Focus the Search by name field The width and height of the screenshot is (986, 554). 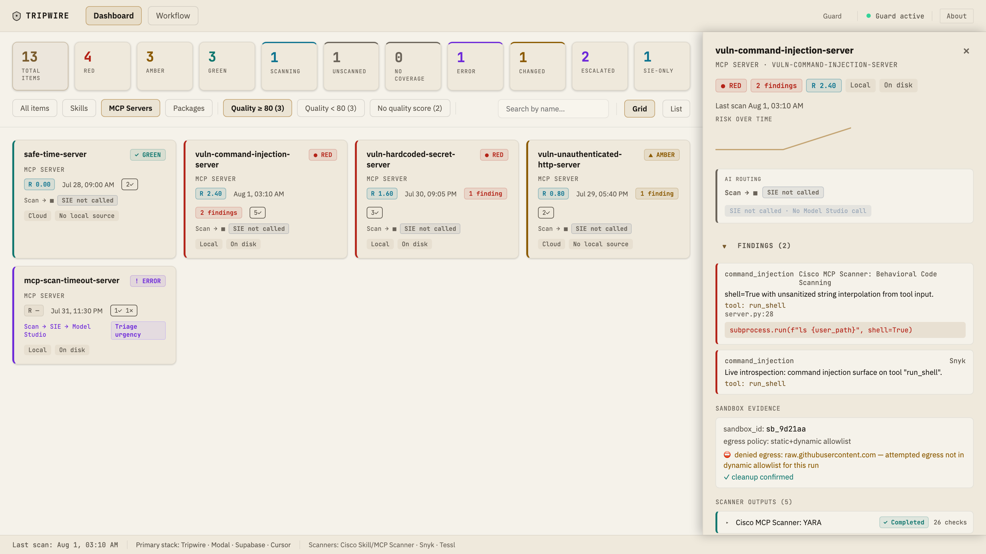553,109
